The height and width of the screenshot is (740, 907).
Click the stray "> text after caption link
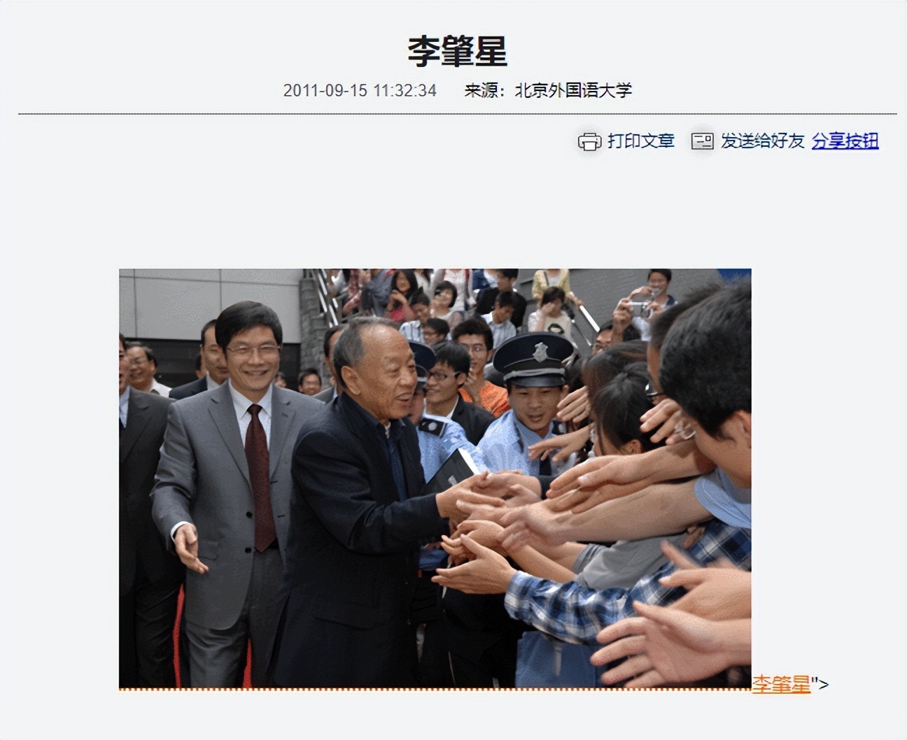tap(820, 683)
